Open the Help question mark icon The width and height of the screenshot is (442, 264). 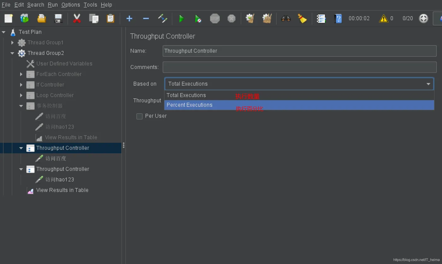coord(338,19)
